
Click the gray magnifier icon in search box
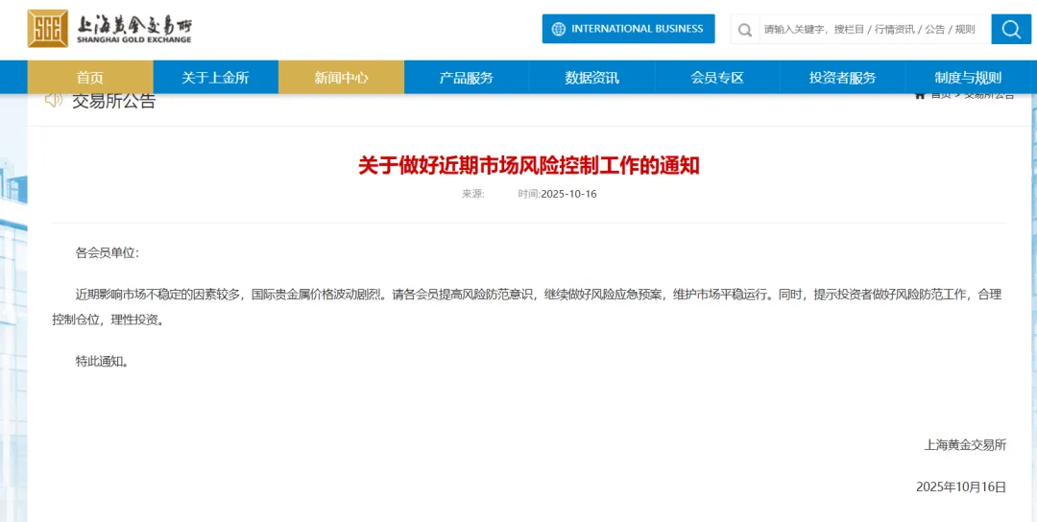click(744, 30)
